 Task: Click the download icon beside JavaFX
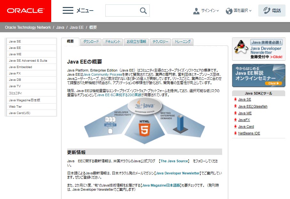coord(236,119)
